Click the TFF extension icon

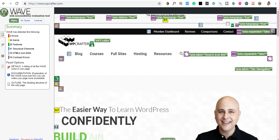[187, 3]
